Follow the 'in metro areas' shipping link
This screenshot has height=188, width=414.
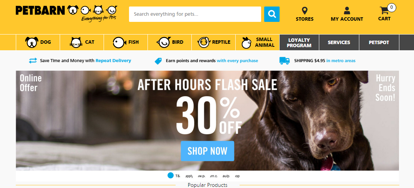pyautogui.click(x=341, y=61)
